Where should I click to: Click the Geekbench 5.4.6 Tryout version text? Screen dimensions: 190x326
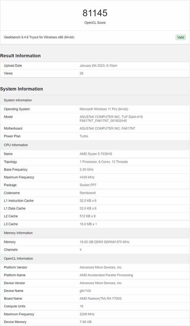(39, 37)
